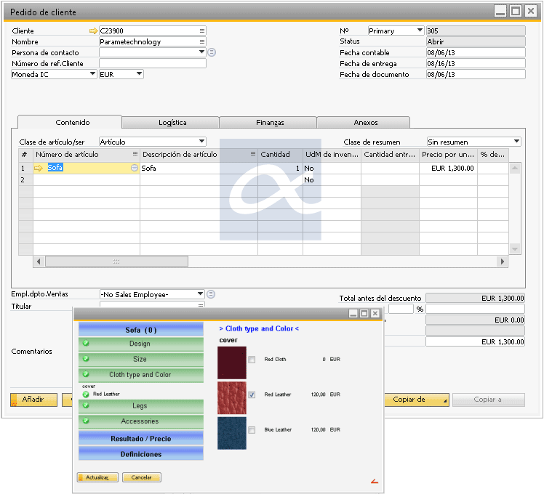The width and height of the screenshot is (544, 494).
Task: Select the Blue Leather texture swatch
Action: pyautogui.click(x=232, y=433)
